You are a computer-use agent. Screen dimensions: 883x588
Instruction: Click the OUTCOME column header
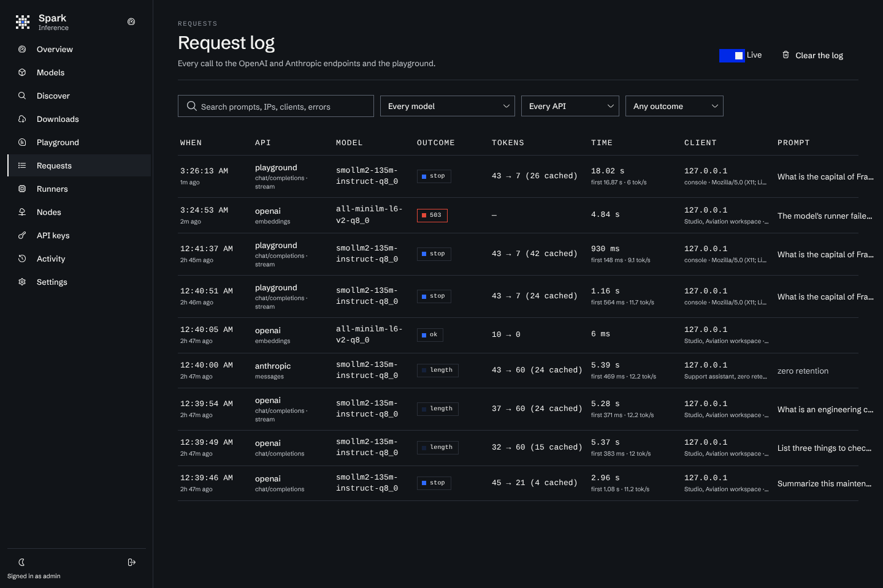tap(436, 143)
